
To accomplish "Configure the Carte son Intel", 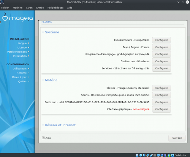I will pyautogui.click(x=161, y=102).
